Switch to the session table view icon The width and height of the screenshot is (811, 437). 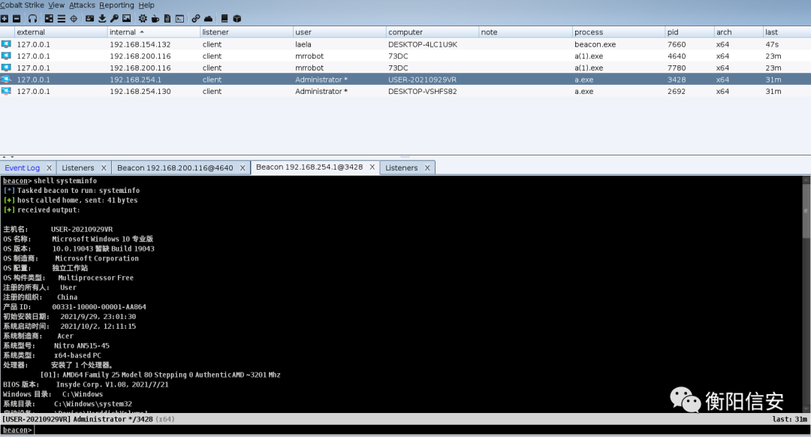[61, 19]
